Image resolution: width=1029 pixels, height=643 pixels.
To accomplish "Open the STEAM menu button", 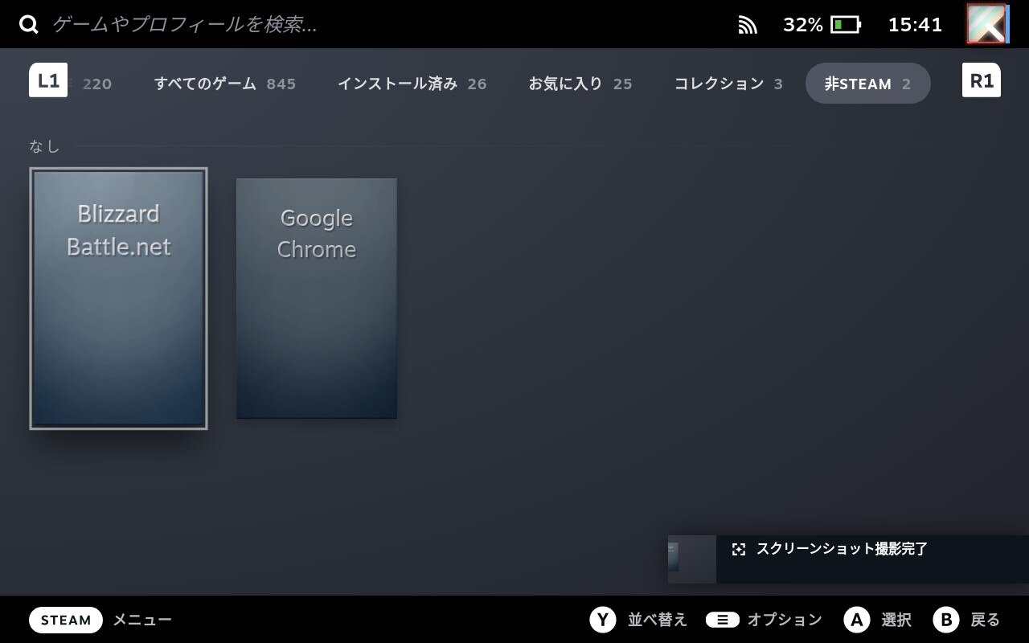I will 66,620.
